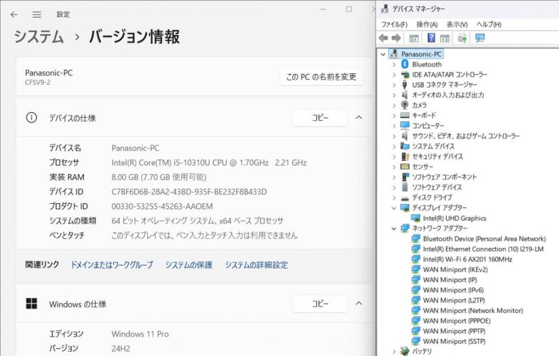This screenshot has width=559, height=356.
Task: Click the info icon beside デバイスの仕様
Action: (31, 118)
